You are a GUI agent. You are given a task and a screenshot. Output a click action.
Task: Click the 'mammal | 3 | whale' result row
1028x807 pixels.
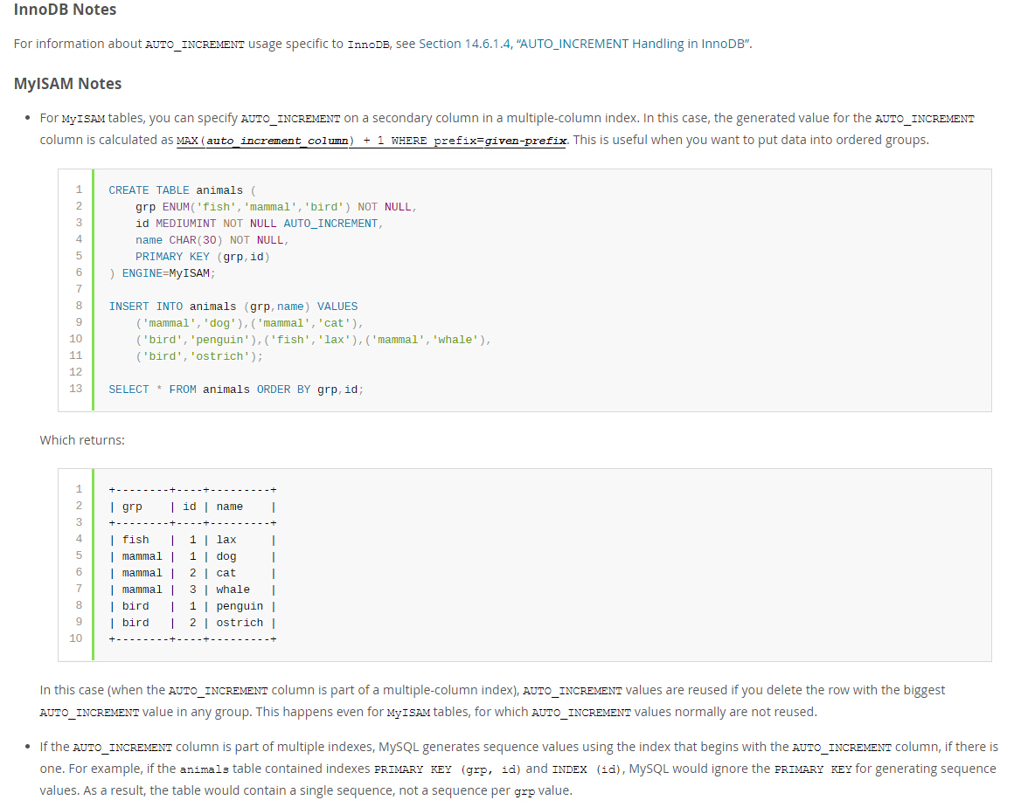192,590
